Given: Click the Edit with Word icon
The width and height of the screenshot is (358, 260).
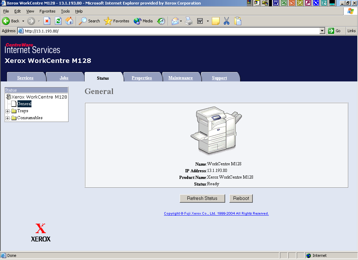Looking at the screenshot, I should coord(200,21).
